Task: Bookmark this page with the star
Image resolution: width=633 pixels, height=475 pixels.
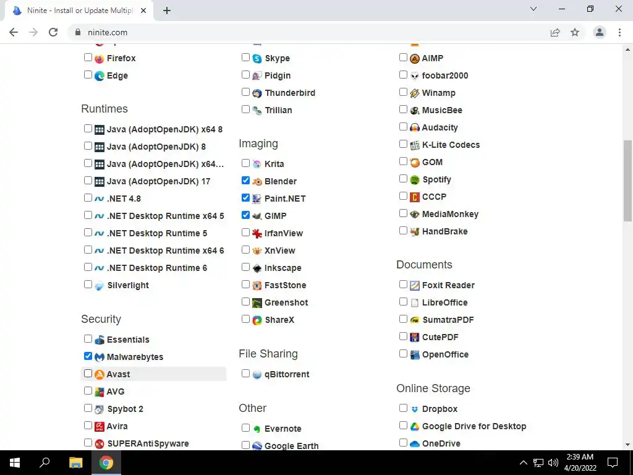Action: 575,32
